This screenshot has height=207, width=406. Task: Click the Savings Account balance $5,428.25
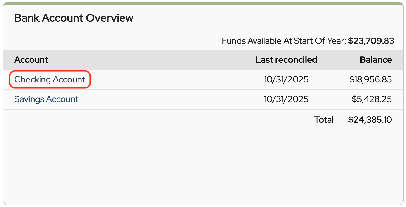point(371,99)
